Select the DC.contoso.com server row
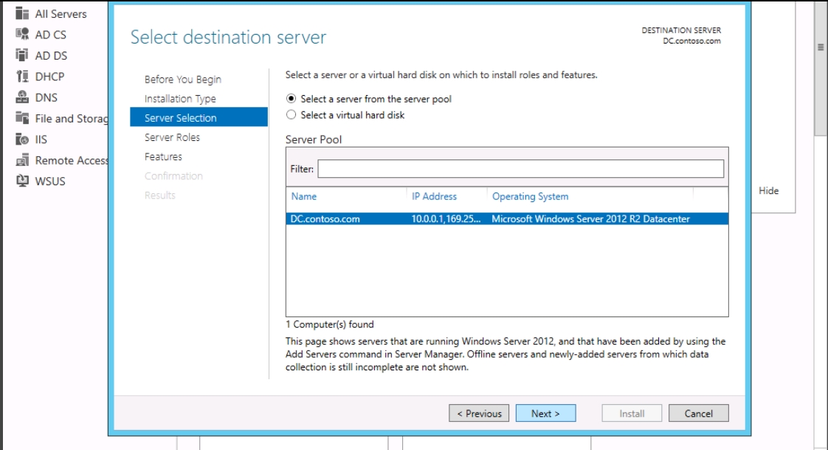This screenshot has width=828, height=450. coord(507,218)
